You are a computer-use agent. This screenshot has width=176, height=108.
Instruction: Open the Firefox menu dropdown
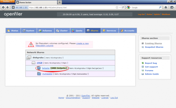(7, 1)
